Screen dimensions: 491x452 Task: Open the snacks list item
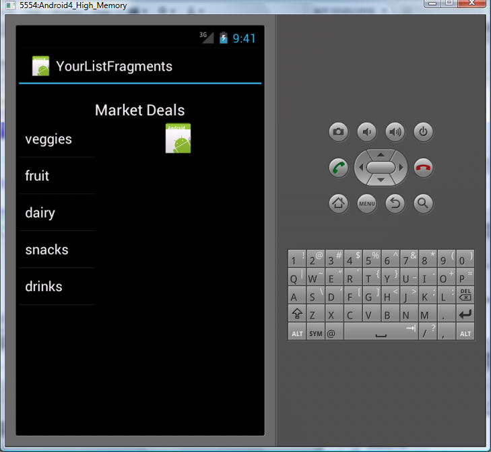pyautogui.click(x=47, y=250)
